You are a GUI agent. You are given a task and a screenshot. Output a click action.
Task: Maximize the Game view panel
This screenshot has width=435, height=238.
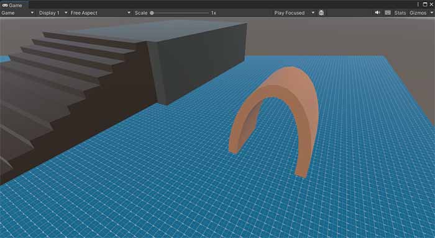click(x=425, y=4)
